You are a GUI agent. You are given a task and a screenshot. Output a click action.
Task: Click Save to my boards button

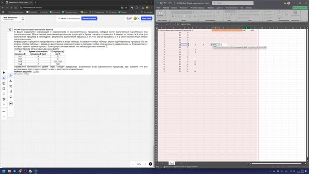pyautogui.click(x=89, y=18)
